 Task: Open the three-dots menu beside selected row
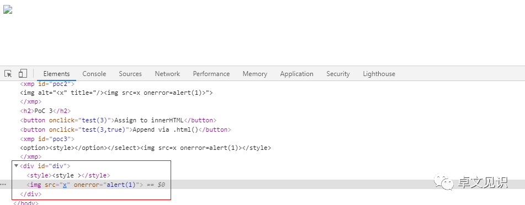tap(3, 184)
